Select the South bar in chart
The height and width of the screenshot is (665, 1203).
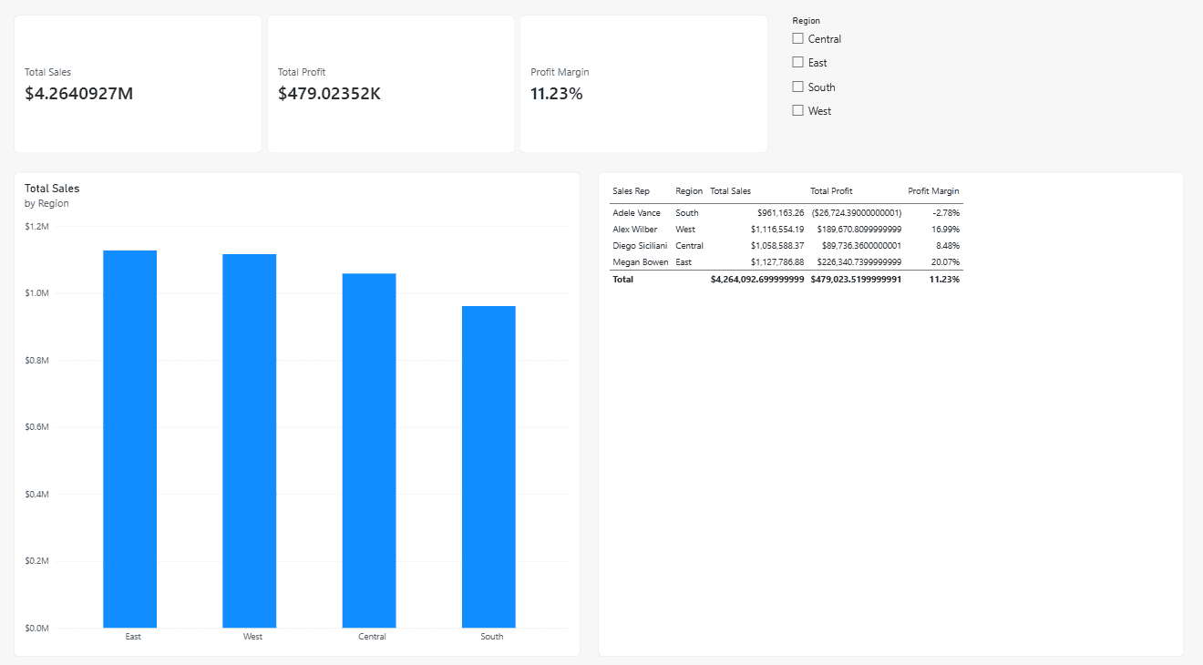point(488,466)
